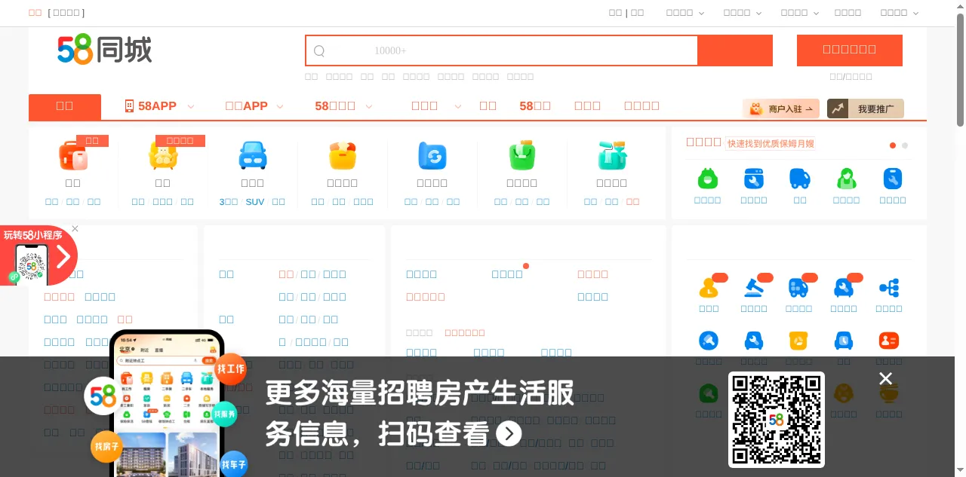Open the round blue cleaning-brush icon
966x477 pixels.
(709, 341)
